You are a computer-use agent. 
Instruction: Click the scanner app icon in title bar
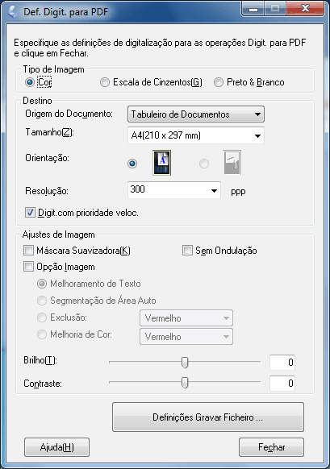[x=13, y=12]
